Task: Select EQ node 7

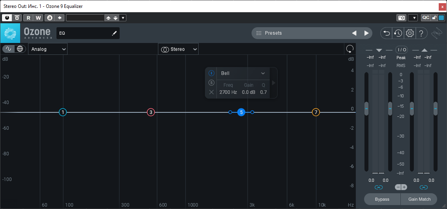Action: point(316,112)
